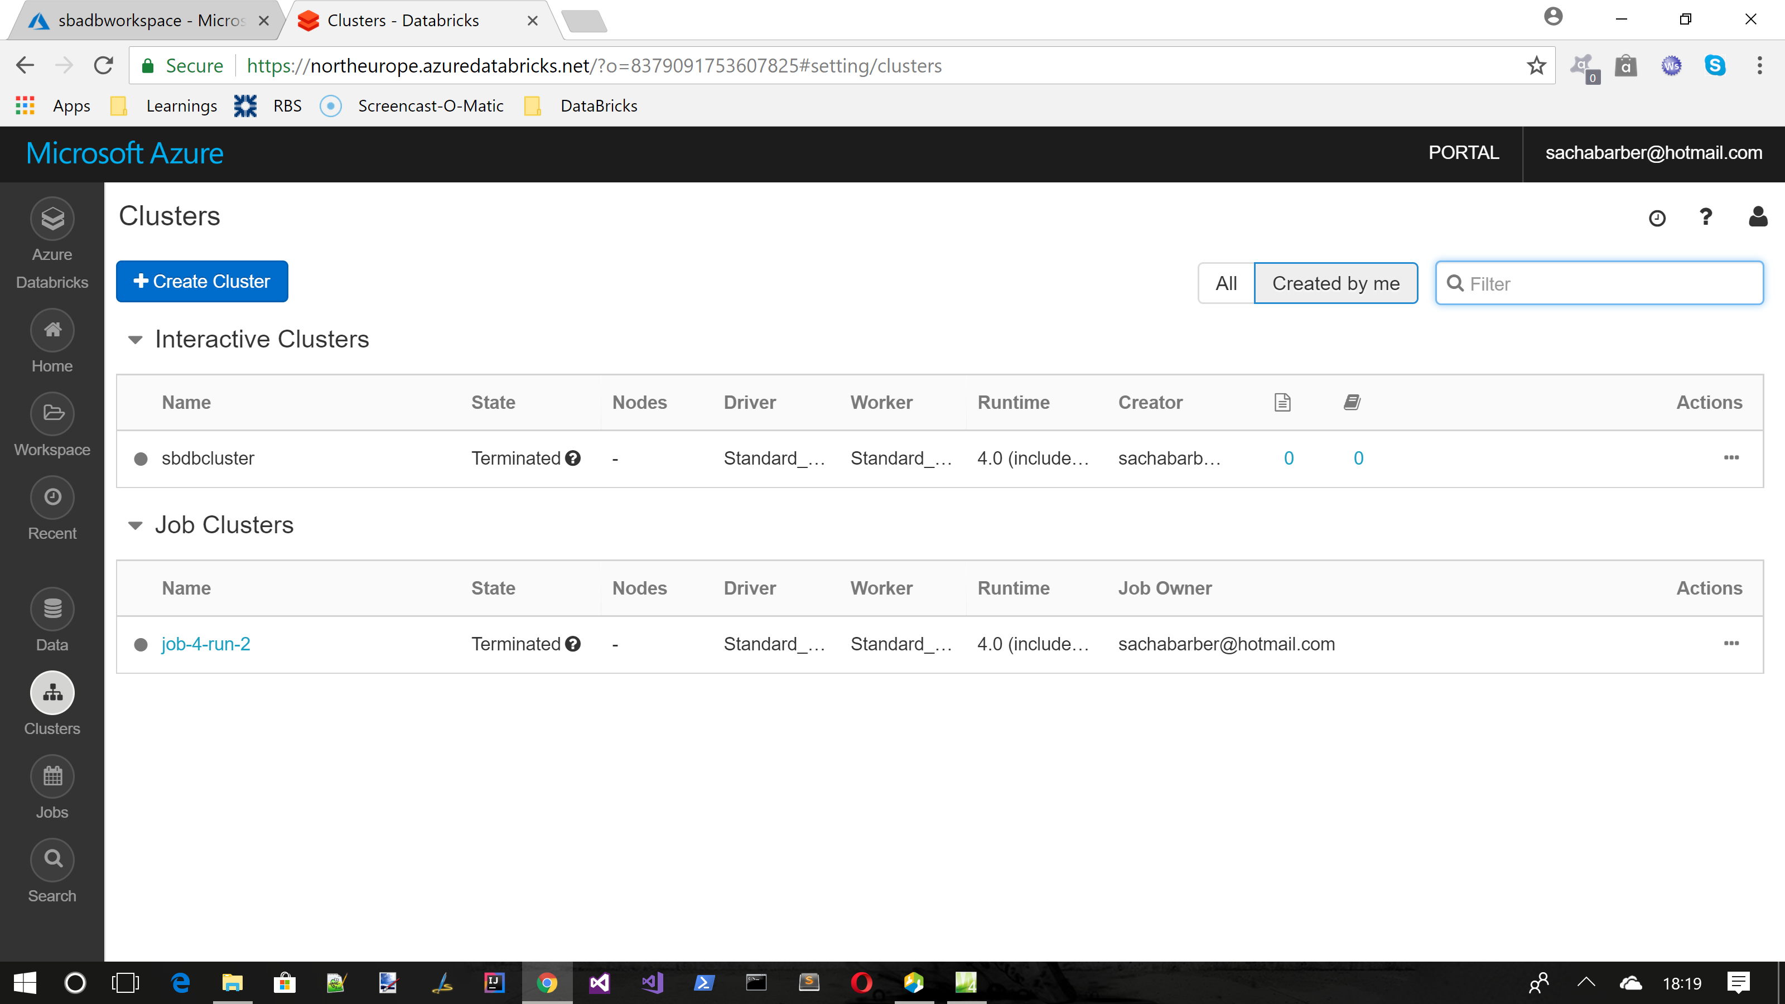Open actions menu for job-4-run-2 row
This screenshot has width=1785, height=1004.
click(1731, 643)
